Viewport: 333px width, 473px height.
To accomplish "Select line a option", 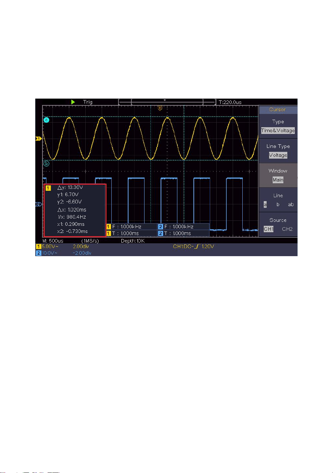I will [265, 204].
